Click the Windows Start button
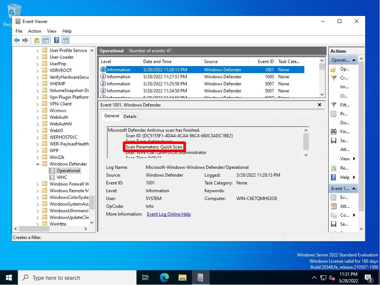Image resolution: width=380 pixels, height=285 pixels. pos(9,278)
